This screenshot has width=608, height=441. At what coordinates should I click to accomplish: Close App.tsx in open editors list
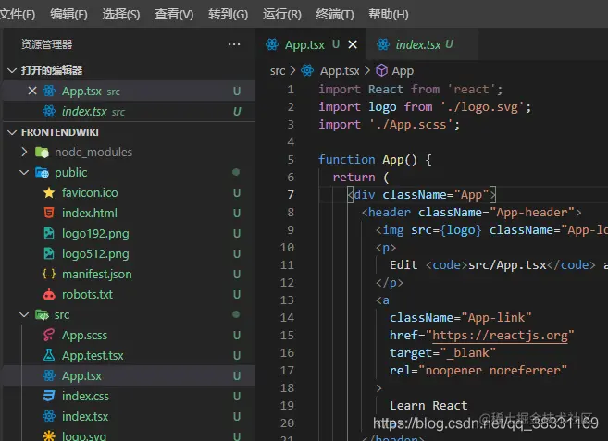point(32,91)
